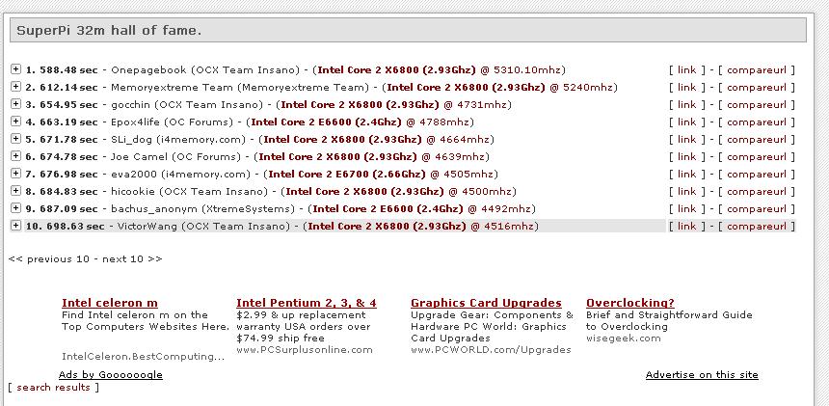Expand the SLi_dog 671.78 sec entry
The width and height of the screenshot is (829, 406).
[x=15, y=139]
